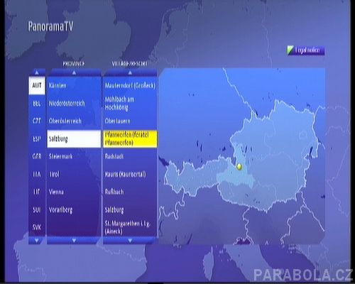Choose Vorarlberg province

click(74, 209)
